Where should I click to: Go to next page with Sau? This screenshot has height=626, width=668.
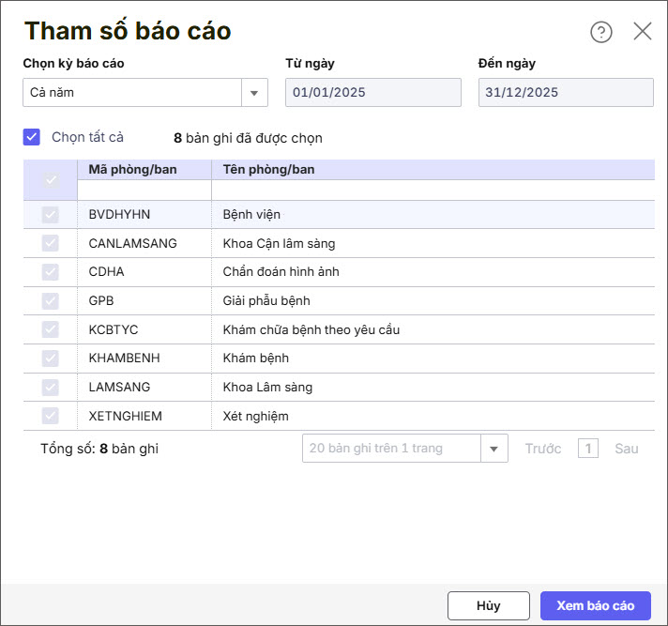point(626,449)
